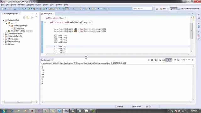The height and width of the screenshot is (113, 201).
Task: Open the Source menu
Action: (x=13, y=5)
